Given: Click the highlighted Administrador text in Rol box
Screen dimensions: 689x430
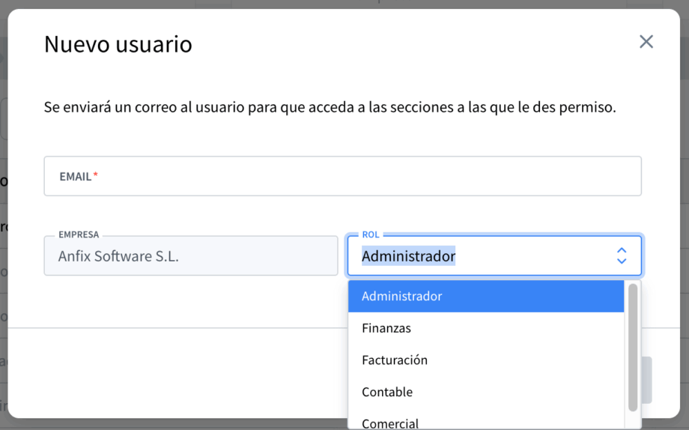Looking at the screenshot, I should click(x=408, y=256).
